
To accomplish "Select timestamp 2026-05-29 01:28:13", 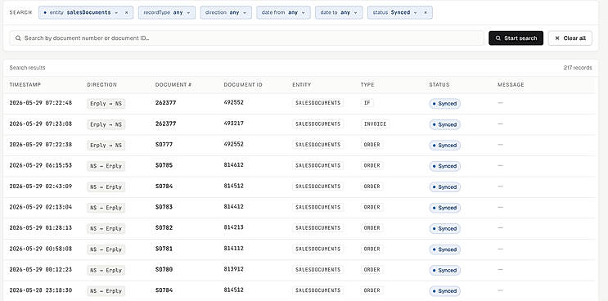I will pos(41,227).
